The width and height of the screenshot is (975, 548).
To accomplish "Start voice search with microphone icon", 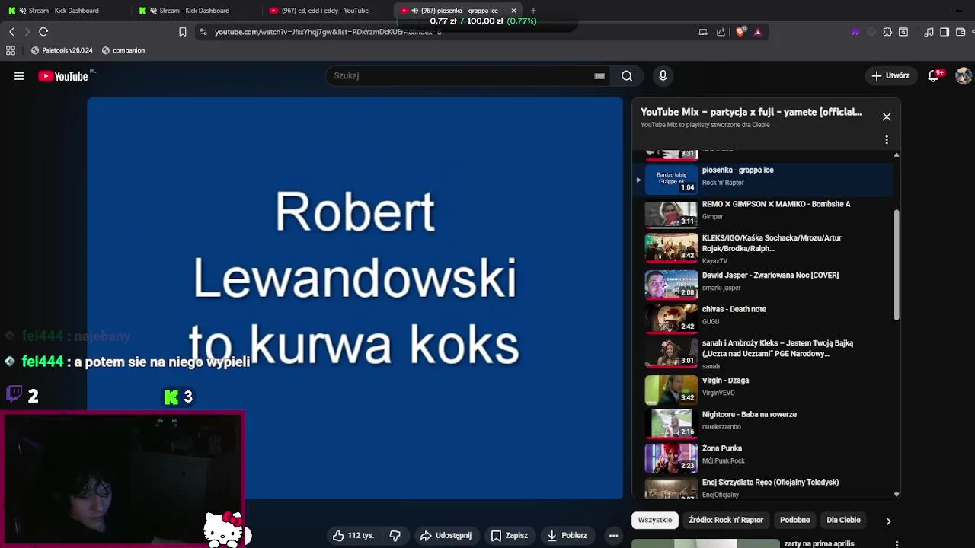I will (663, 76).
